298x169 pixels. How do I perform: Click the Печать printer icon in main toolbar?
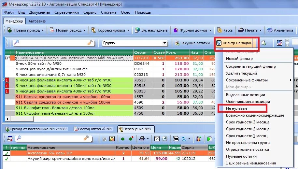[241, 30]
